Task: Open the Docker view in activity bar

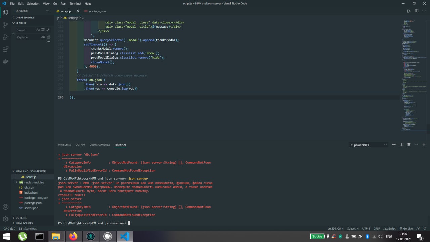Action: coord(5,61)
